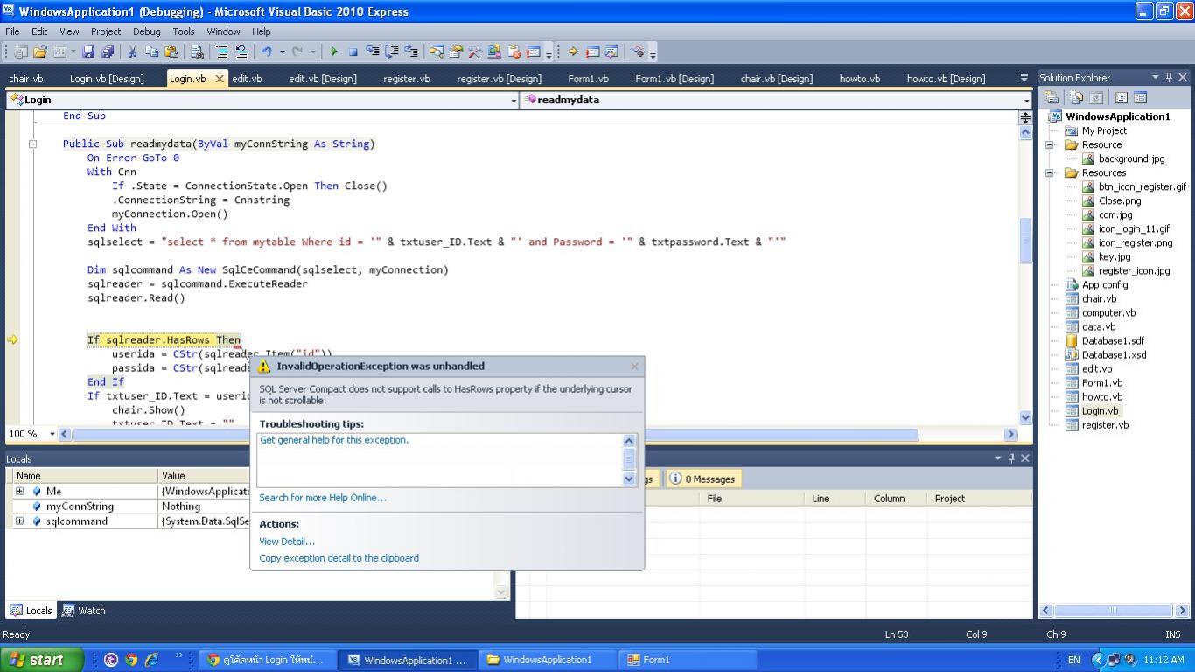The image size is (1195, 672).
Task: Click Properties icon in Solution Explorer toolbar
Action: (x=1052, y=98)
